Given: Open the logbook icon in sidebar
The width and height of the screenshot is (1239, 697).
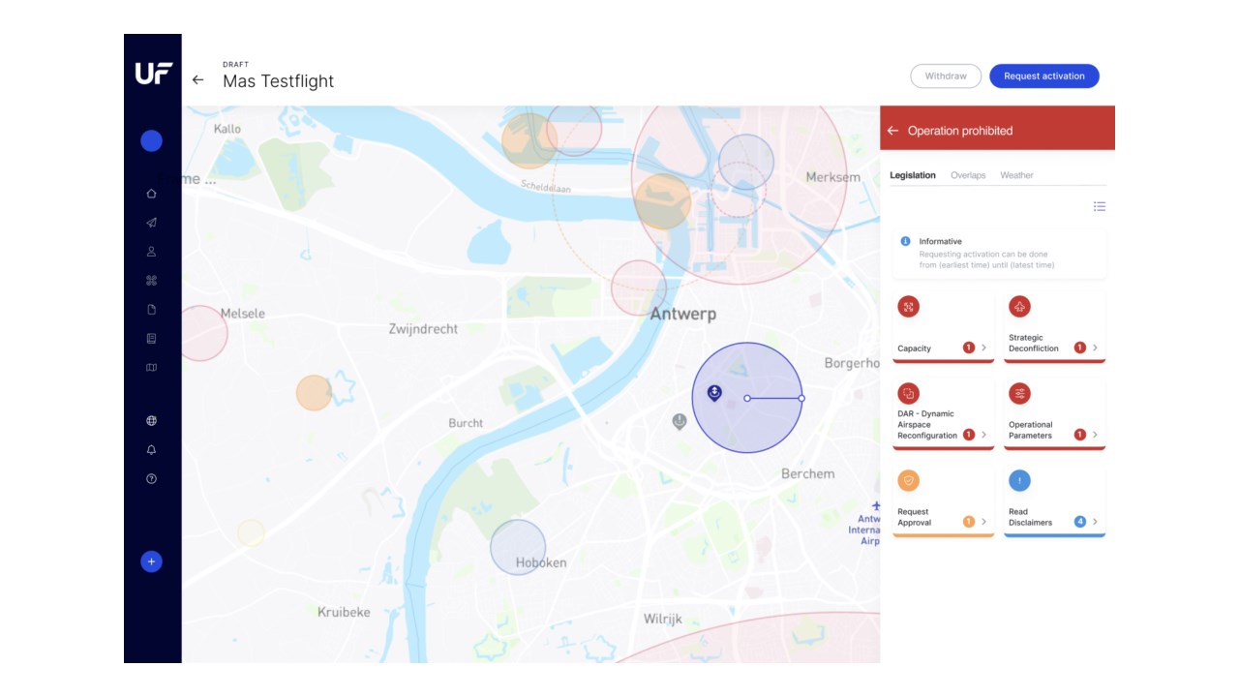Looking at the screenshot, I should [x=151, y=339].
